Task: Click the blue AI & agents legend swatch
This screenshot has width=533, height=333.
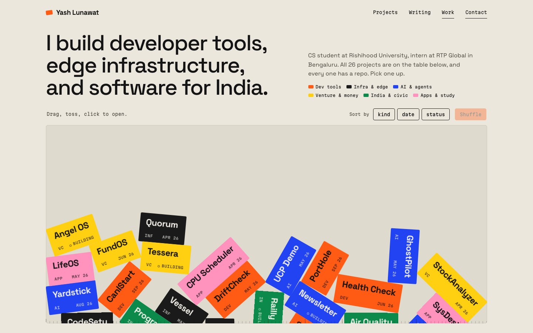Action: [x=396, y=87]
